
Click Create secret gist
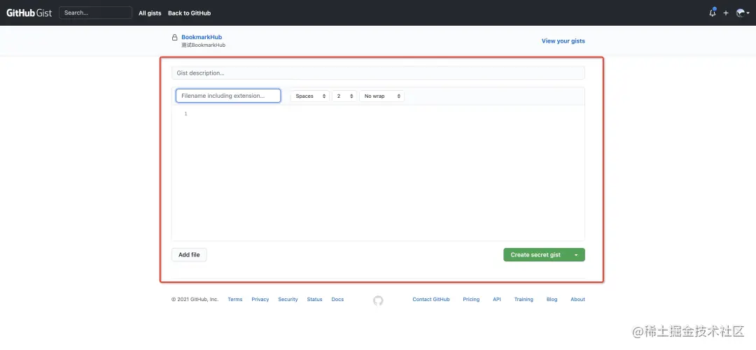coord(535,255)
